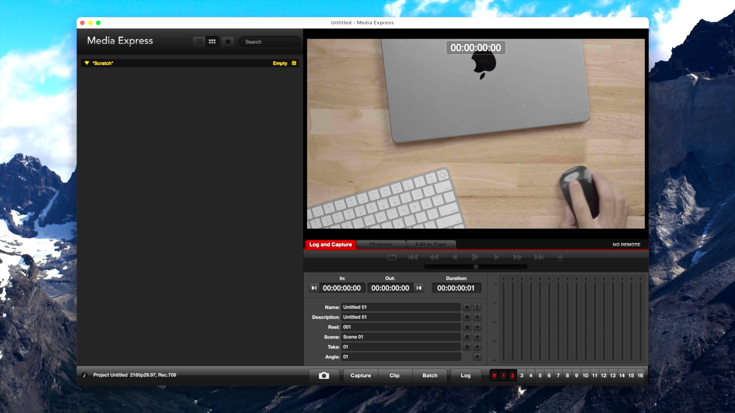
Task: Open the Edit to Tape tab
Action: [431, 244]
